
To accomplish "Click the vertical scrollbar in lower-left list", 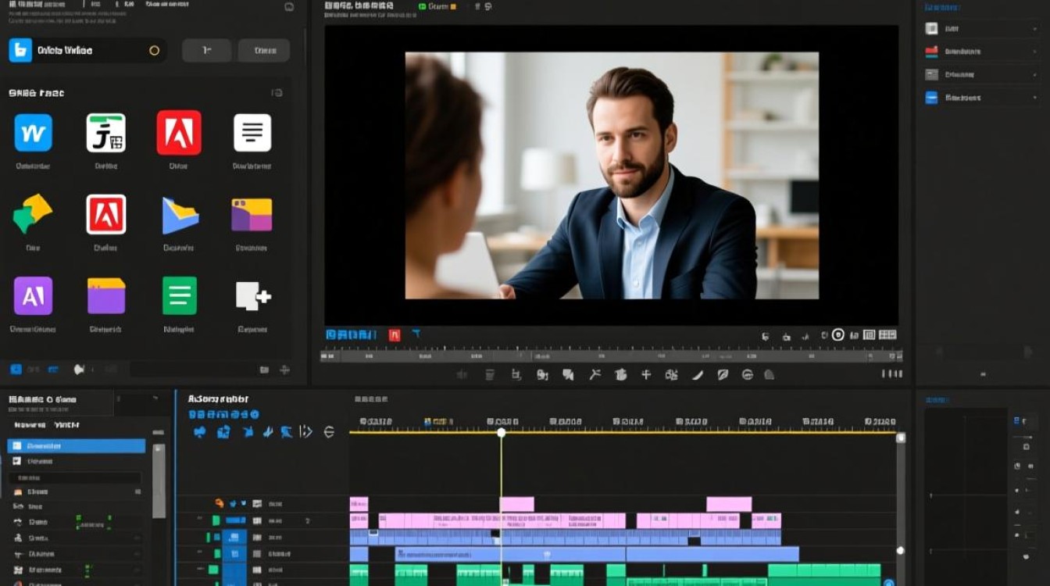I will 159,481.
